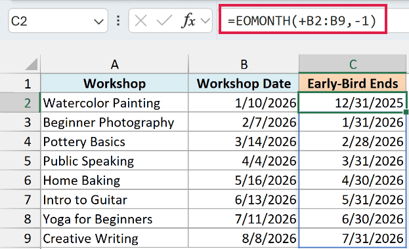Click the Cancel (X) formula icon
This screenshot has height=249, width=409.
[x=141, y=20]
